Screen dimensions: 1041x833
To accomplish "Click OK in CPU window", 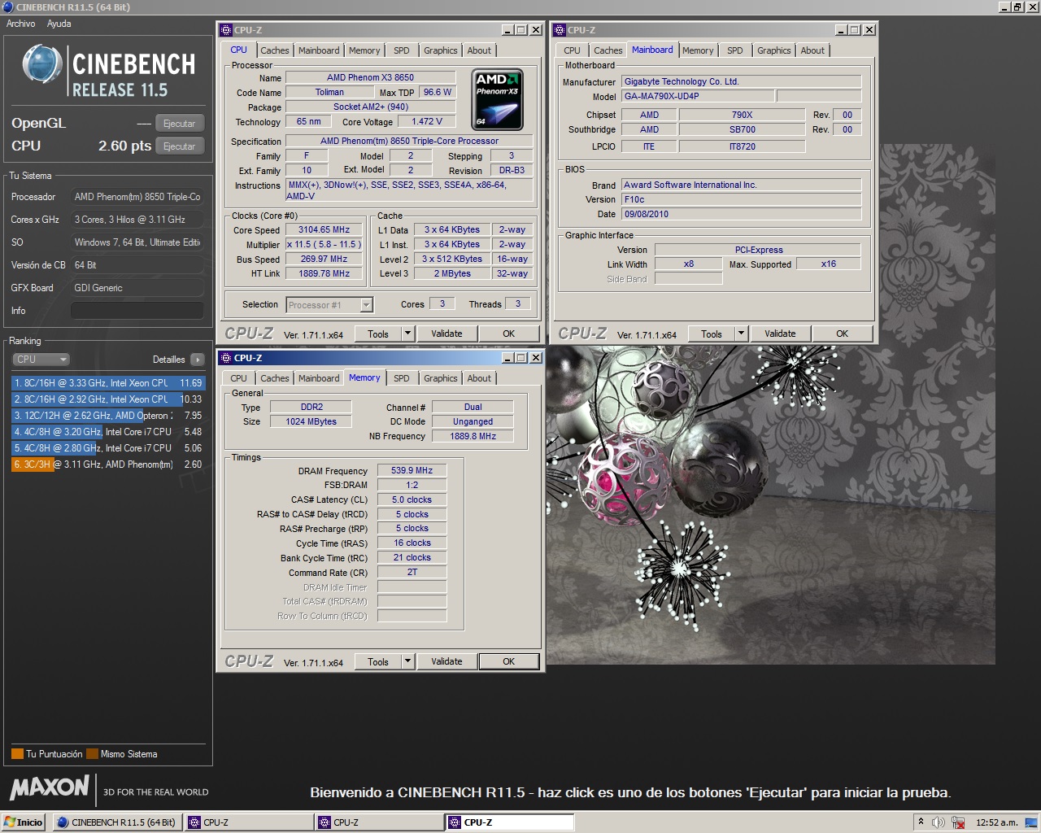I will pos(509,334).
